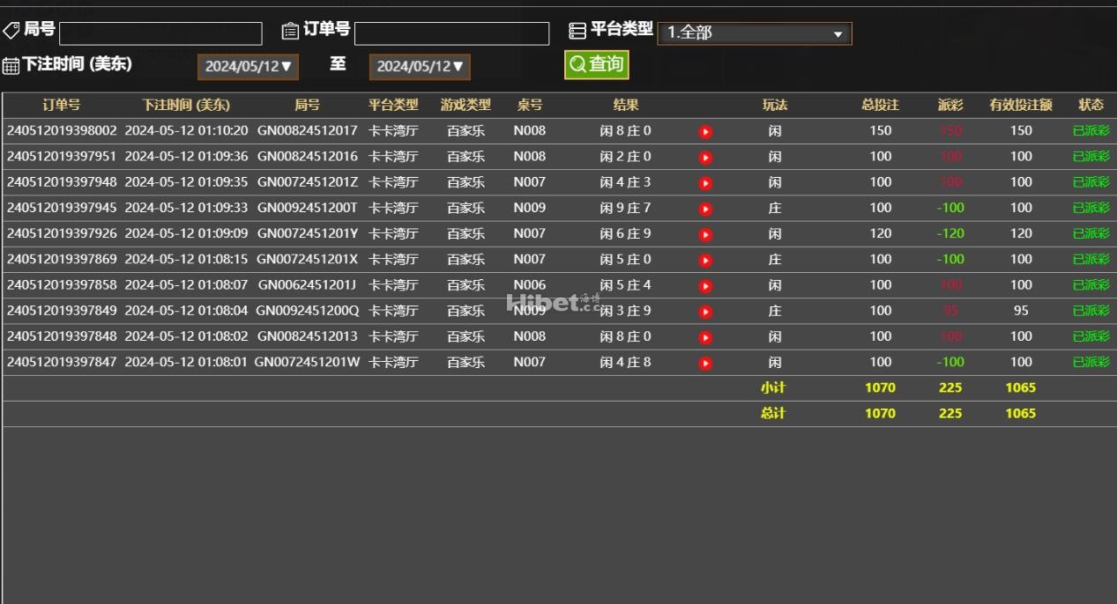Focus the 局号 input field

pyautogui.click(x=160, y=33)
